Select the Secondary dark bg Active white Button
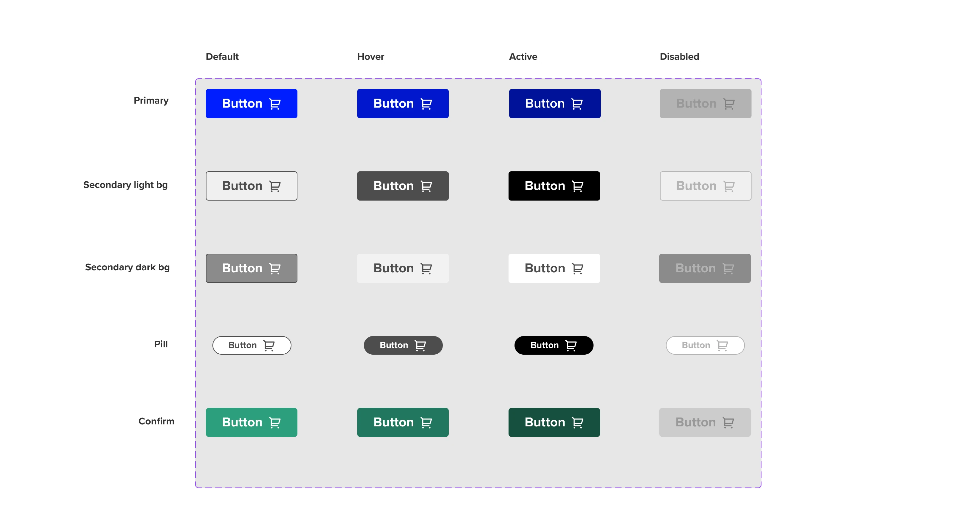The width and height of the screenshot is (956, 526). [x=554, y=268]
